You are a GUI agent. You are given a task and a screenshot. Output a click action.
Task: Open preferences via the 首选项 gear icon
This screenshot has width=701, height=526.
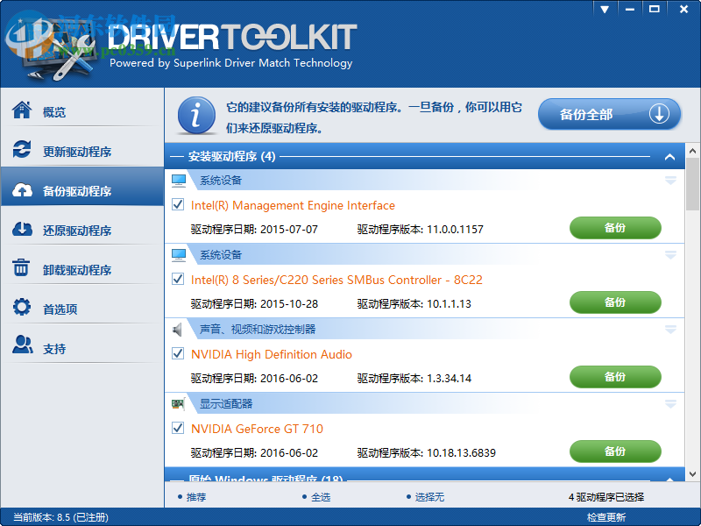pyautogui.click(x=22, y=307)
